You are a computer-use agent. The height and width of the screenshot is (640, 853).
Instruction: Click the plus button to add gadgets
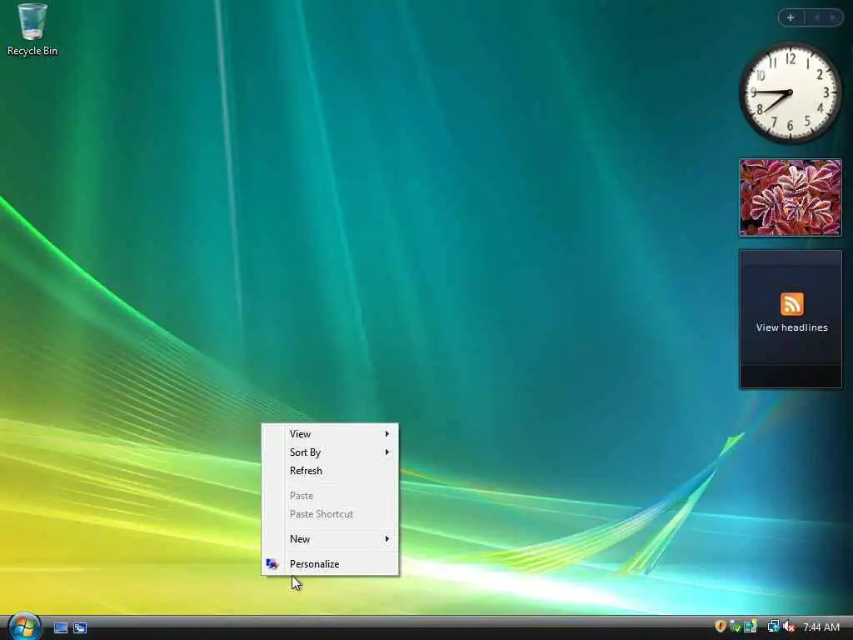[x=791, y=17]
